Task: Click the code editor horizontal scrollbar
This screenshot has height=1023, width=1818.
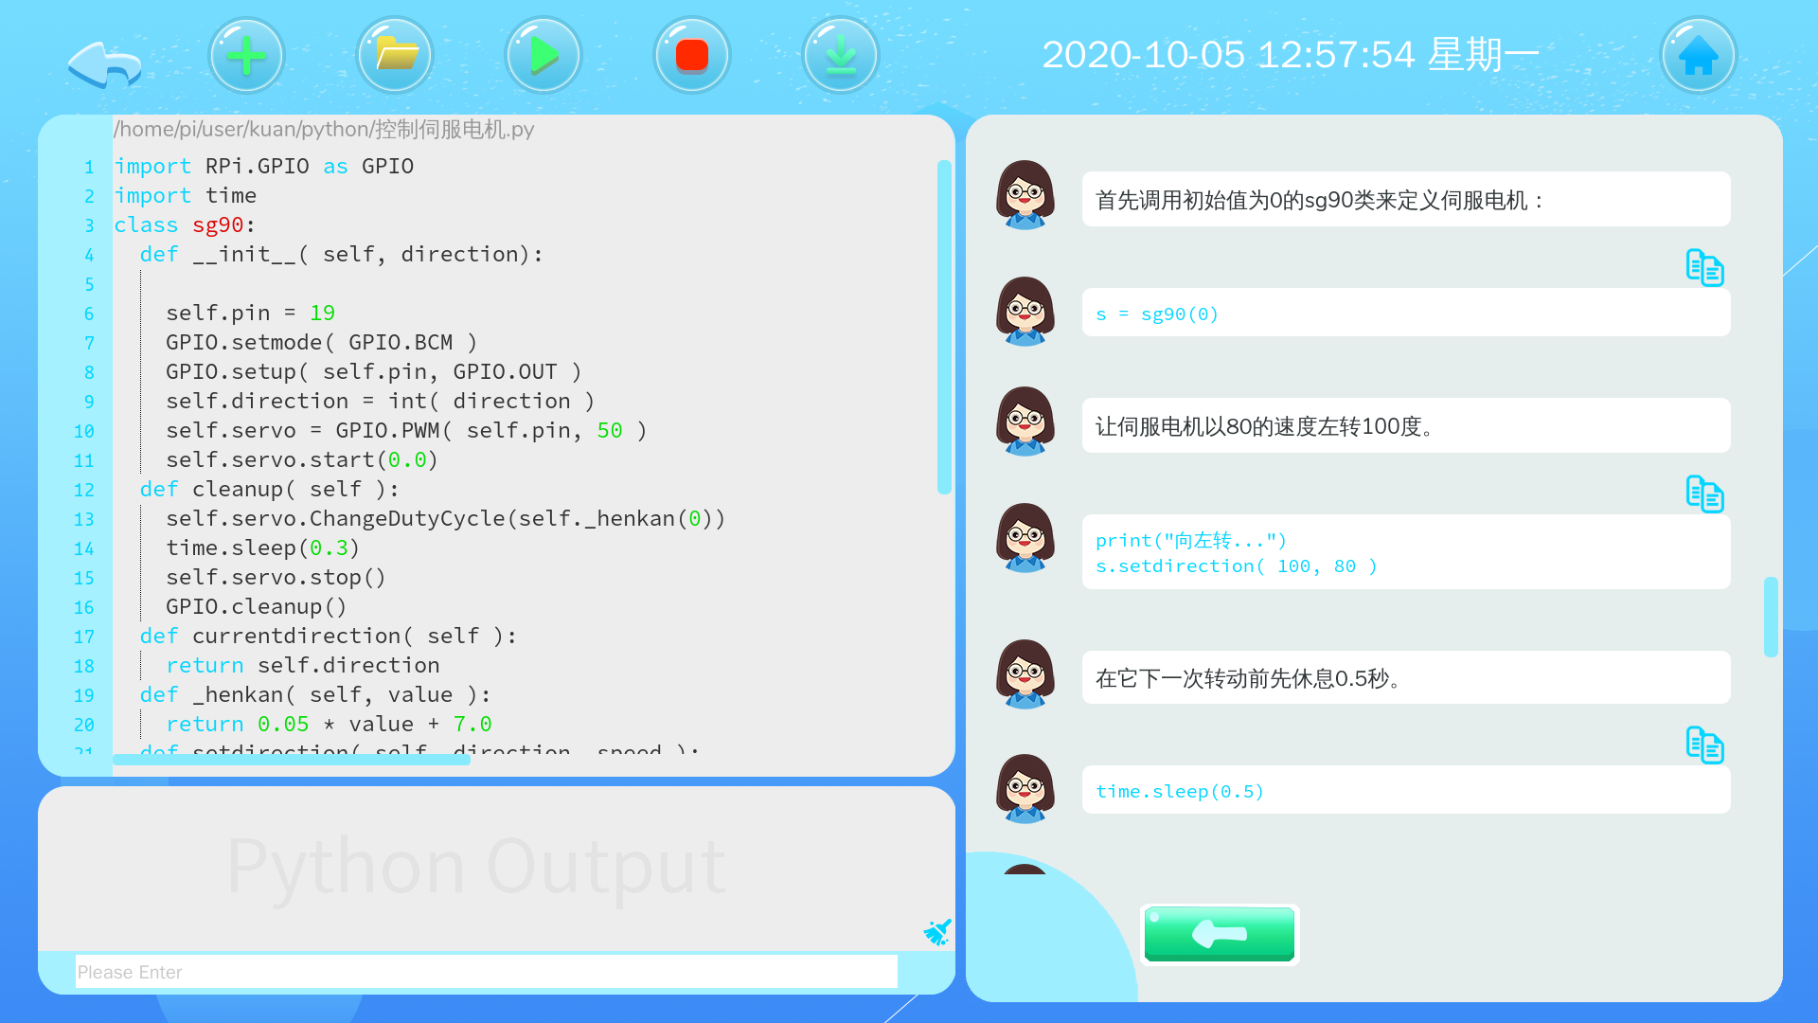Action: (292, 759)
